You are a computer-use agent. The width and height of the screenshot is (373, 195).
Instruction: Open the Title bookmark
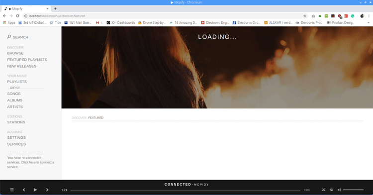pos(55,22)
